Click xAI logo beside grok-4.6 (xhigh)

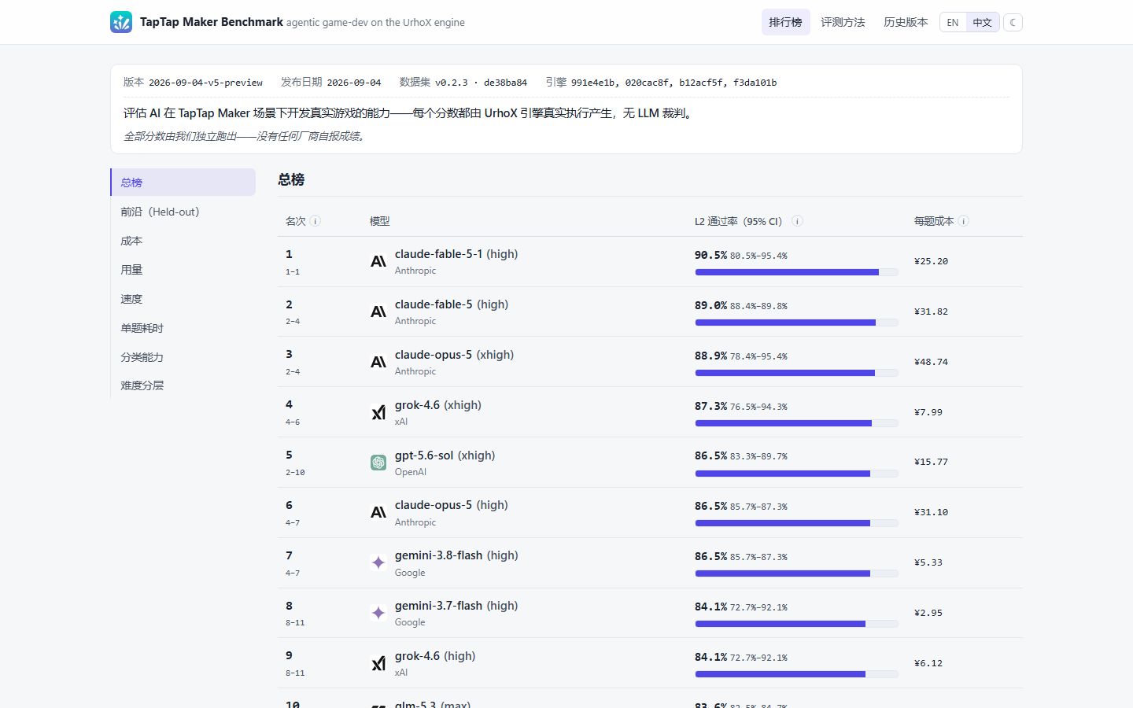point(378,412)
